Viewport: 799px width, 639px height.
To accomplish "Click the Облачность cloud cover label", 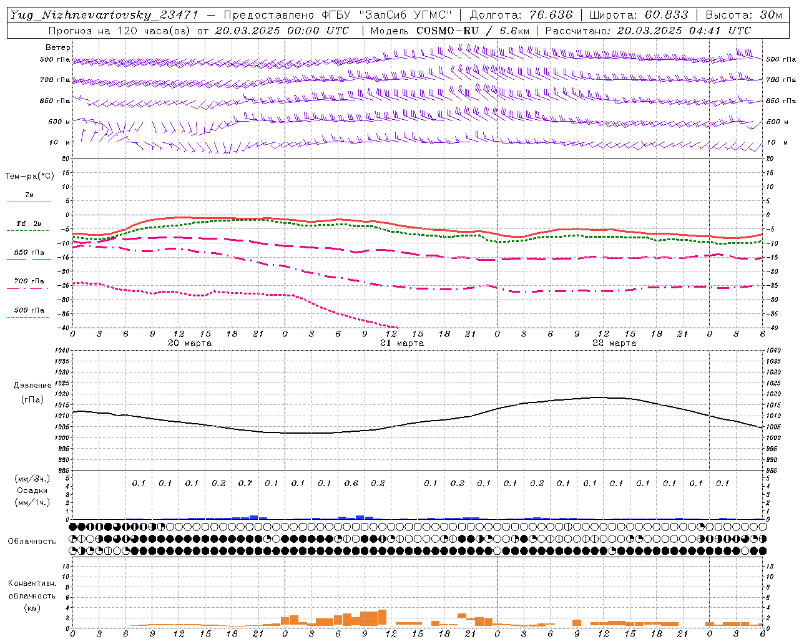I will pyautogui.click(x=32, y=542).
